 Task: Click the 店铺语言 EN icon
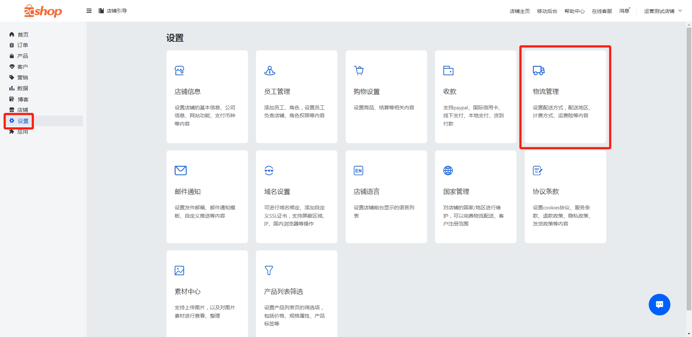click(359, 170)
